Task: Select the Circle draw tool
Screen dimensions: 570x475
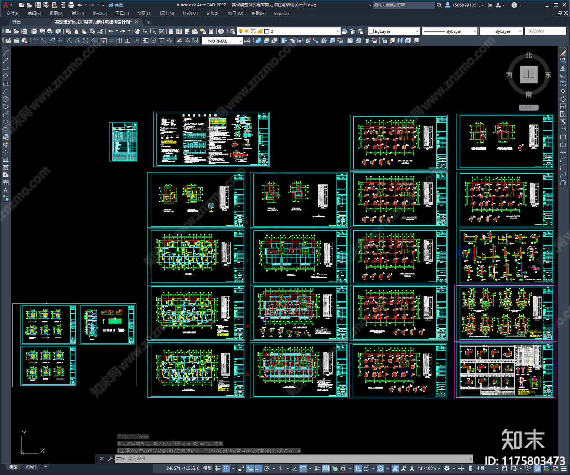Action: pyautogui.click(x=5, y=99)
